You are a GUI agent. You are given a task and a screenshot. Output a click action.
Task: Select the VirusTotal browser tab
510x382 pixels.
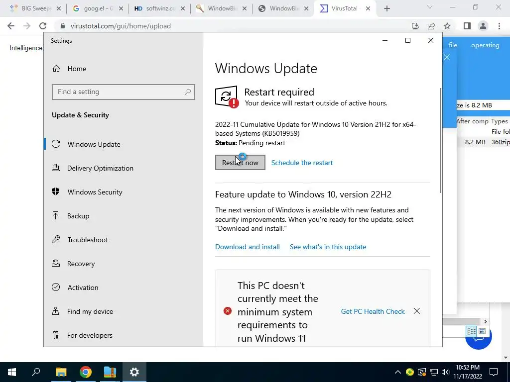pyautogui.click(x=344, y=8)
